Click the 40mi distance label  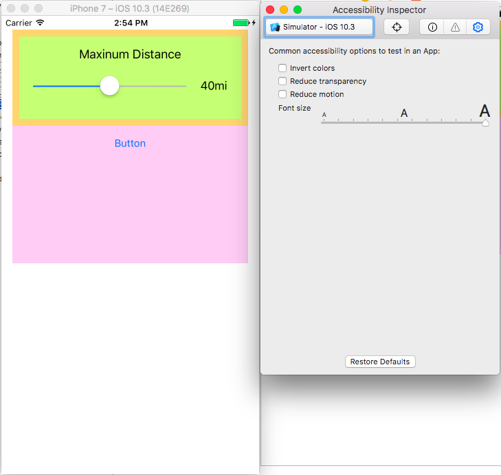[214, 86]
